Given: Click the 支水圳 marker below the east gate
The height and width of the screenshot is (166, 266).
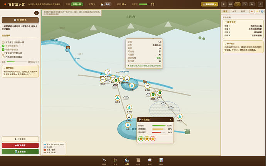Looking at the screenshot, I should click(147, 86).
